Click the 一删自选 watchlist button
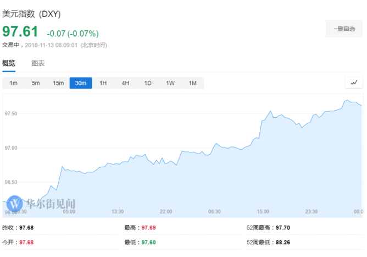Image resolution: width=367 pixels, height=257 pixels. [x=344, y=29]
